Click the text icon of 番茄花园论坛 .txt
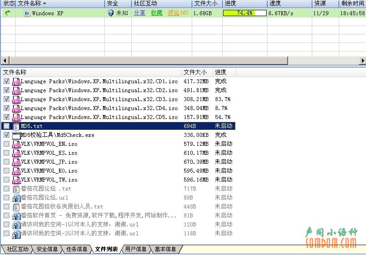The image size is (366, 255). 16,189
